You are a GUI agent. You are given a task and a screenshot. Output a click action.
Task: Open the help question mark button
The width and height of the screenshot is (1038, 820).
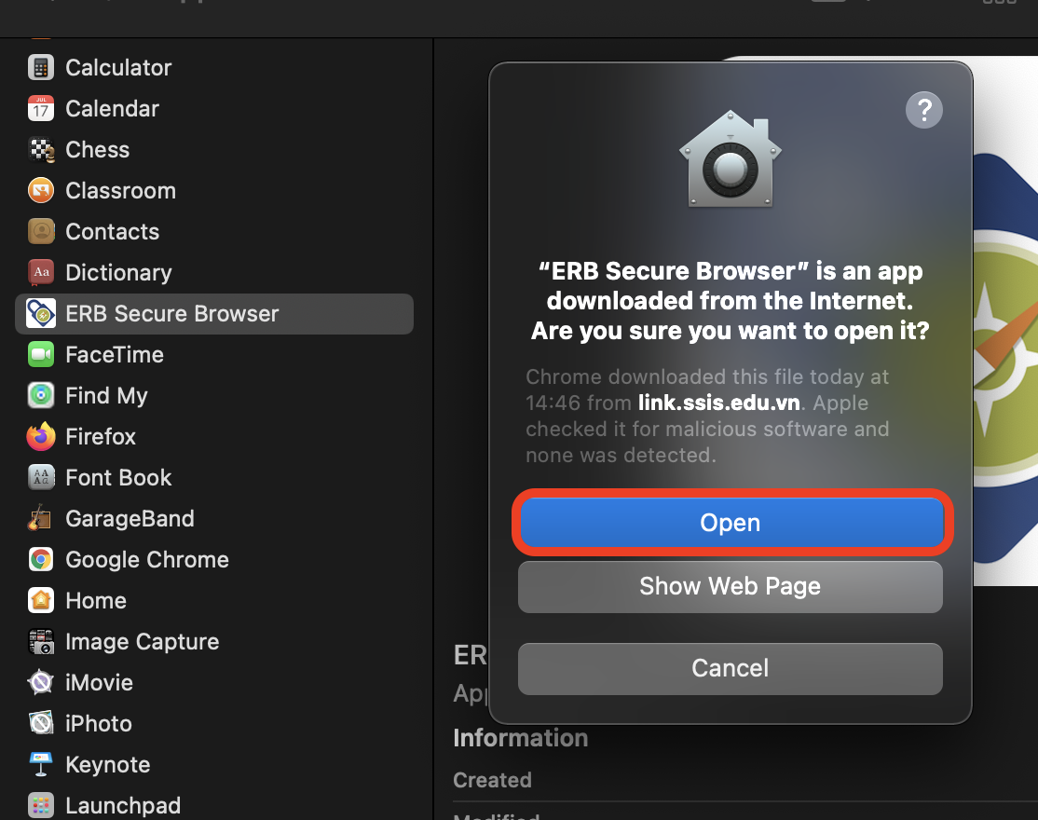pyautogui.click(x=923, y=111)
